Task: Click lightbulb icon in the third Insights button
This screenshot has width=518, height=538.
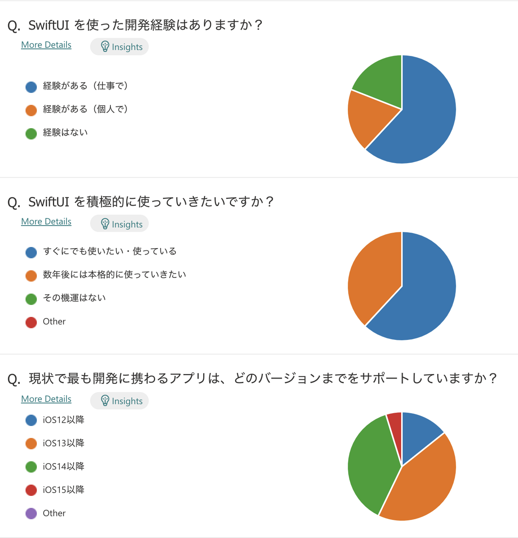Action: tap(105, 400)
